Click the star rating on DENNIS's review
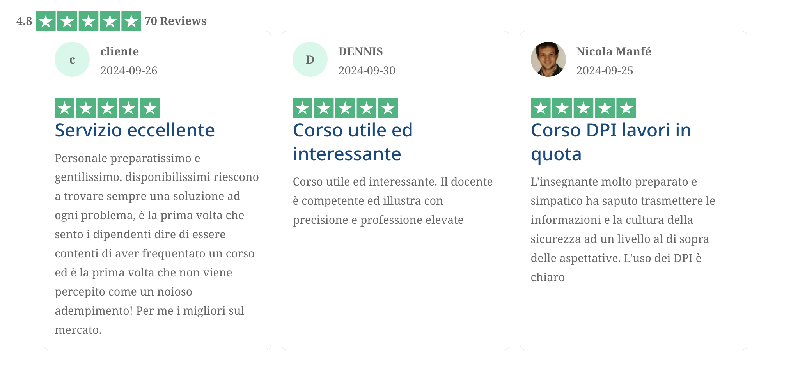Screen dimensions: 791x372 pyautogui.click(x=345, y=108)
